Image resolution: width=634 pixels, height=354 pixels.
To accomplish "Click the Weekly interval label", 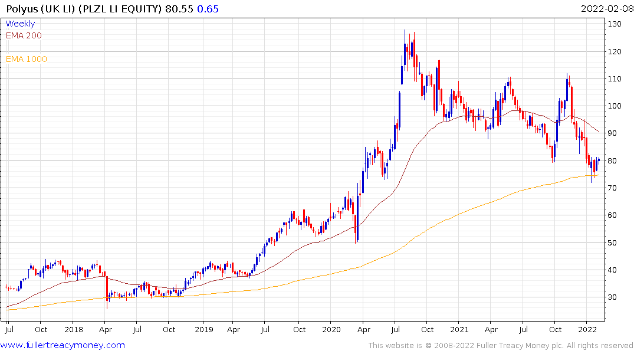I will pyautogui.click(x=20, y=24).
